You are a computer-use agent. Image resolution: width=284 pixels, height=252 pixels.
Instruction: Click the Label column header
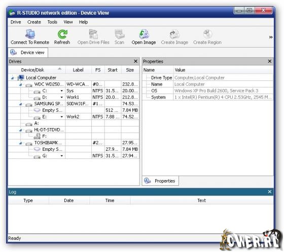pyautogui.click(x=79, y=70)
